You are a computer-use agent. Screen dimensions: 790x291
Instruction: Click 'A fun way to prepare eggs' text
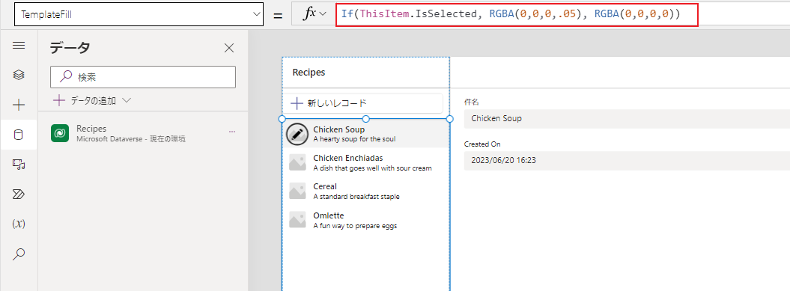click(355, 226)
